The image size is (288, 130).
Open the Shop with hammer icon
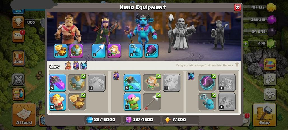[264, 115]
